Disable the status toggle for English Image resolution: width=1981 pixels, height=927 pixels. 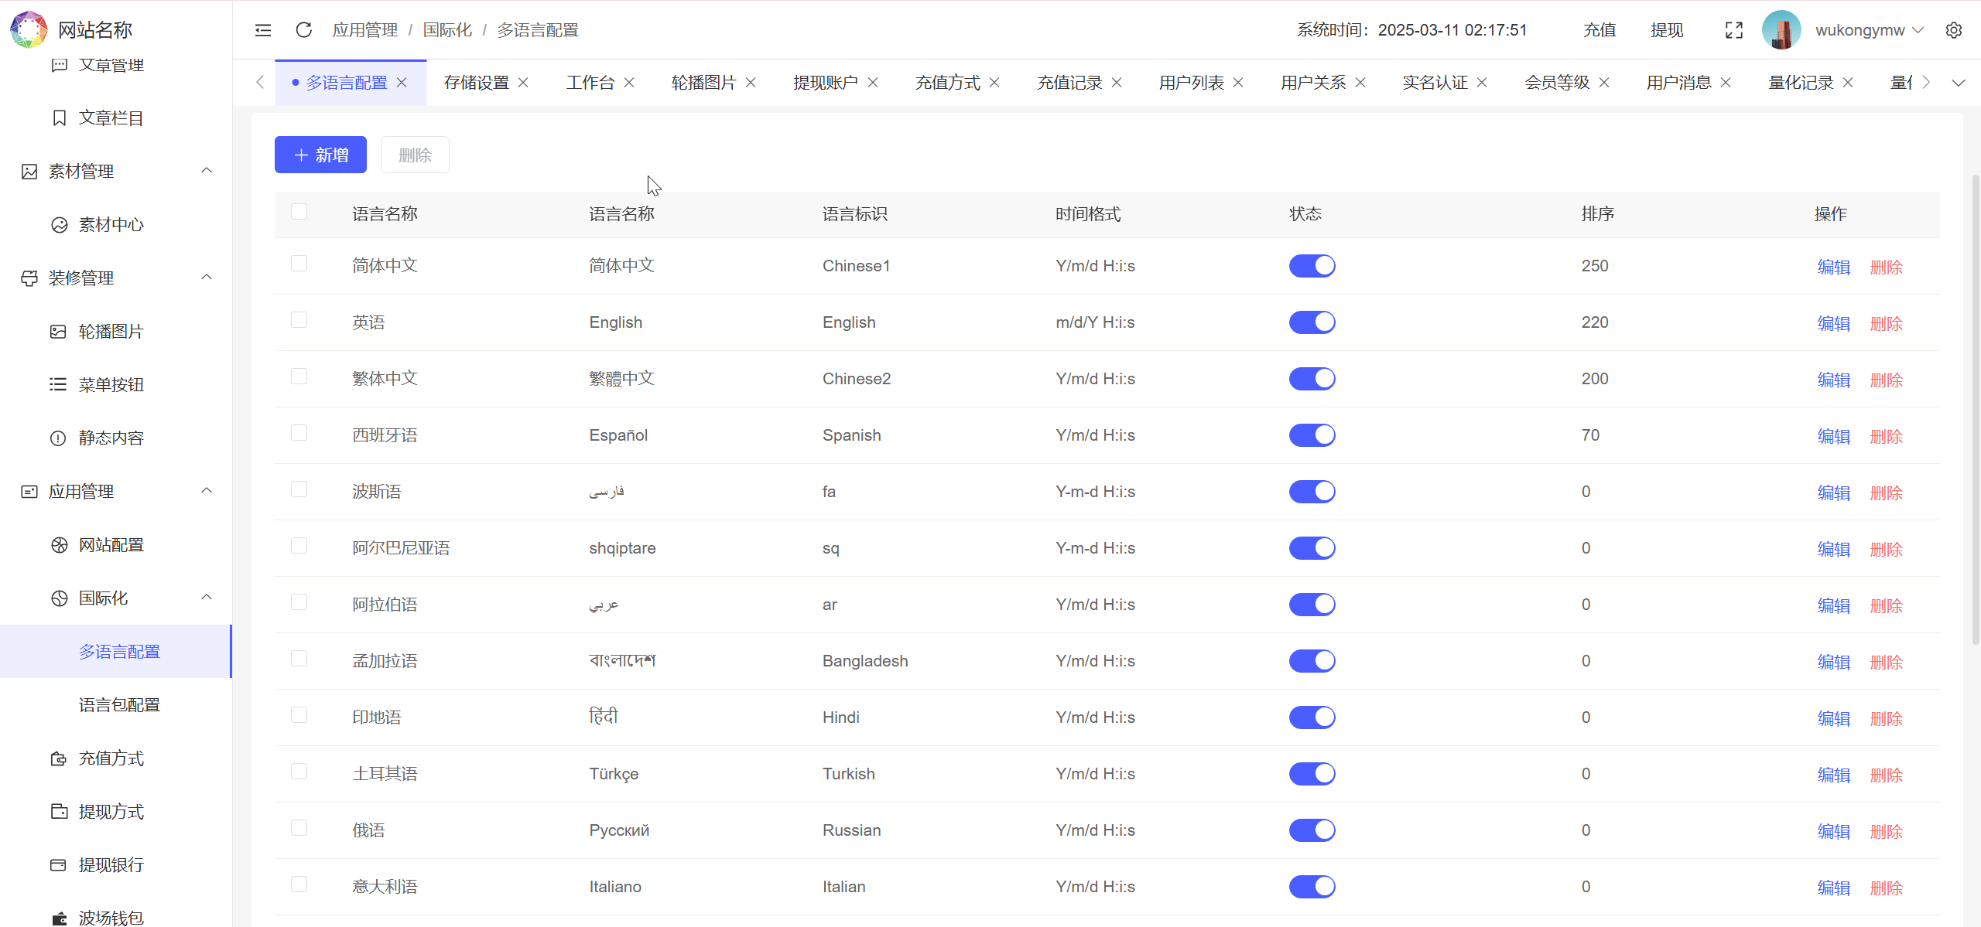click(x=1312, y=322)
